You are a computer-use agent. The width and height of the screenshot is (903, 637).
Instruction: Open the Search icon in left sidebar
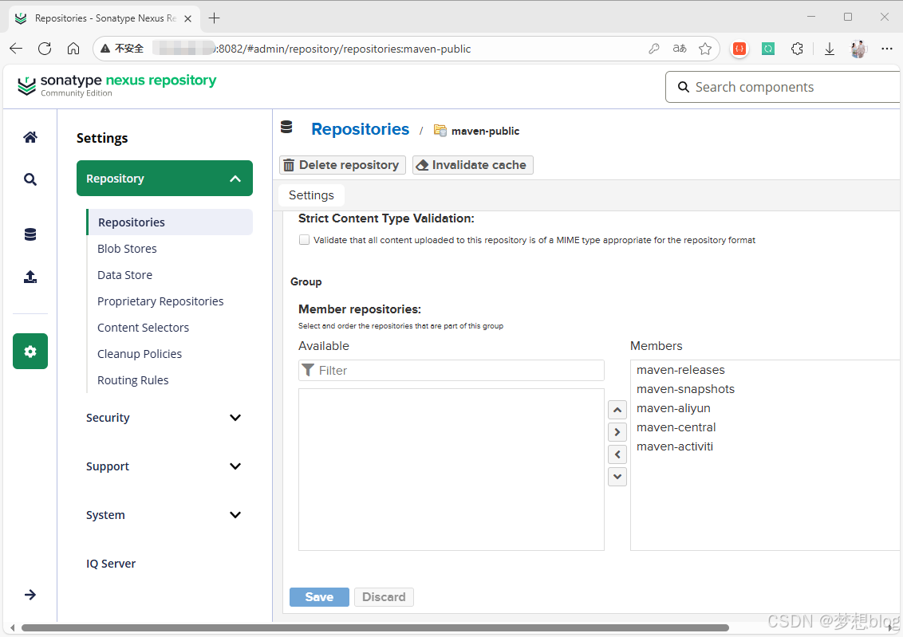(30, 179)
